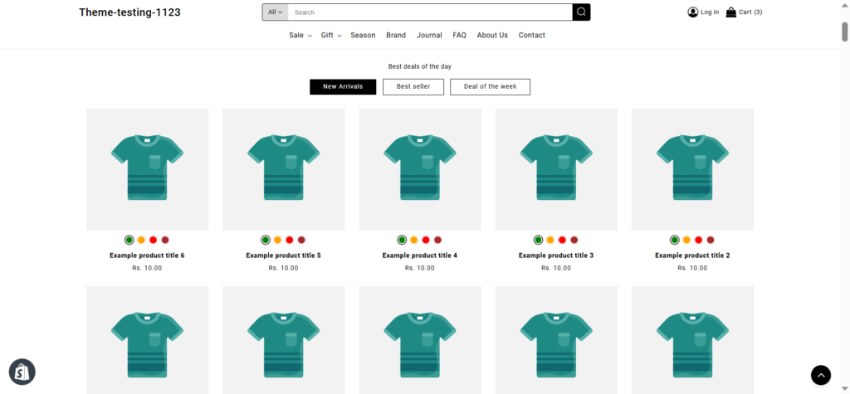Open the Shopify badge in bottom corner
The image size is (850, 394).
22,372
